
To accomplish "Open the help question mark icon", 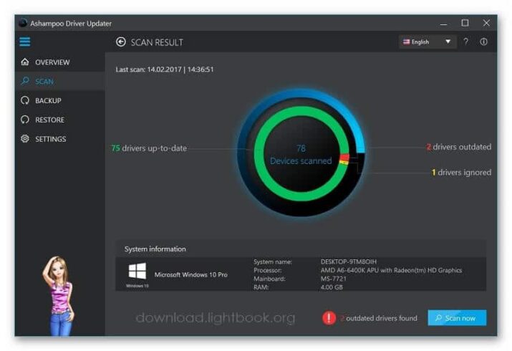I will (466, 42).
